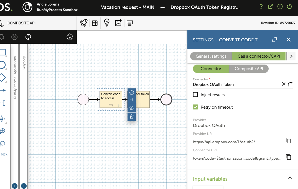This screenshot has height=189, width=298.
Task: Copy the Connector URL
Action: coord(288,157)
